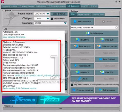This screenshot has height=112, width=122.
Task: Click the Read security button
Action: [x=82, y=46]
